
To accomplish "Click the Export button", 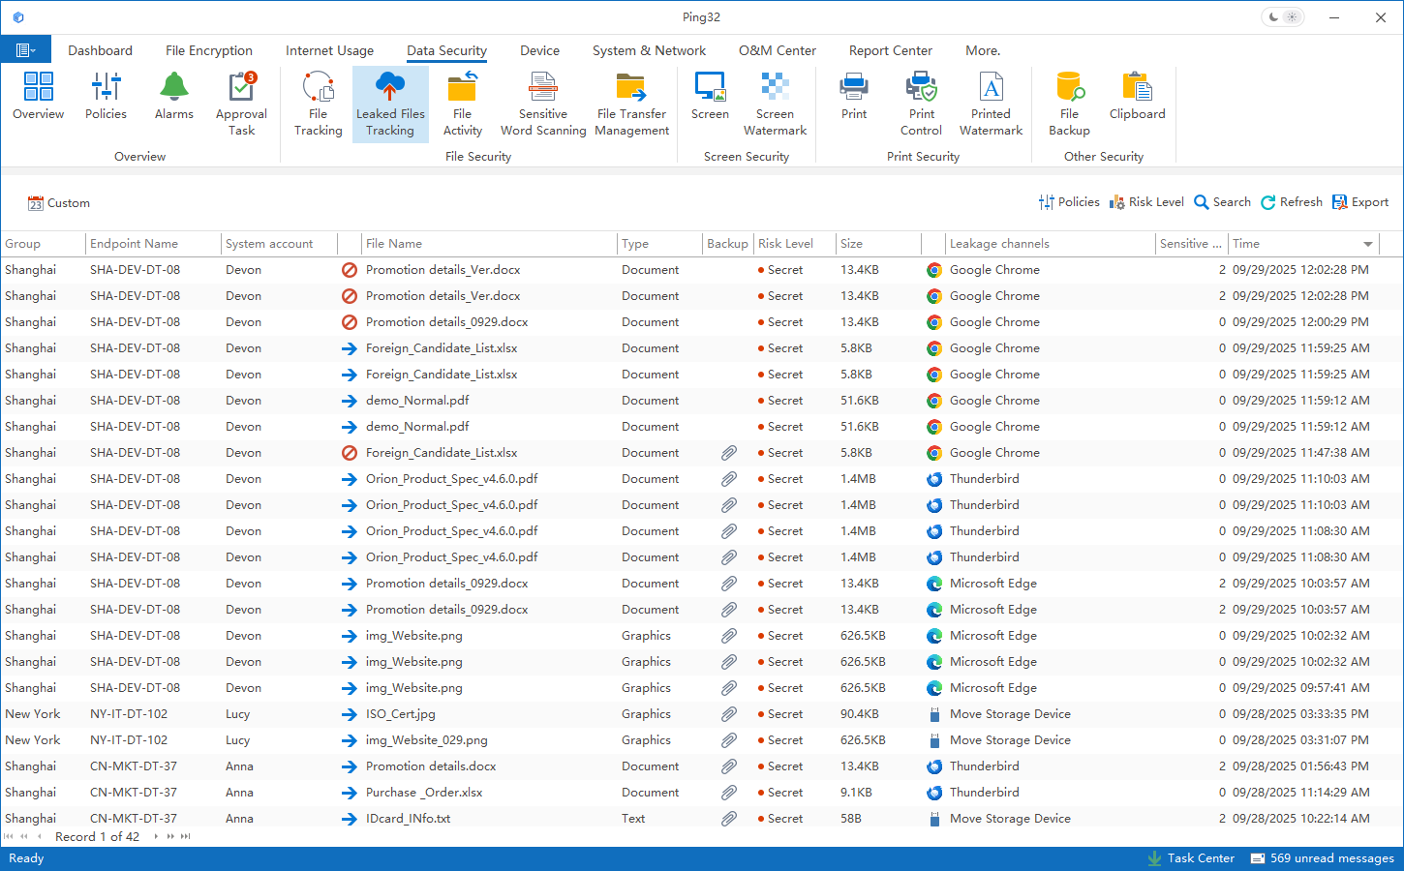I will coord(1360,202).
